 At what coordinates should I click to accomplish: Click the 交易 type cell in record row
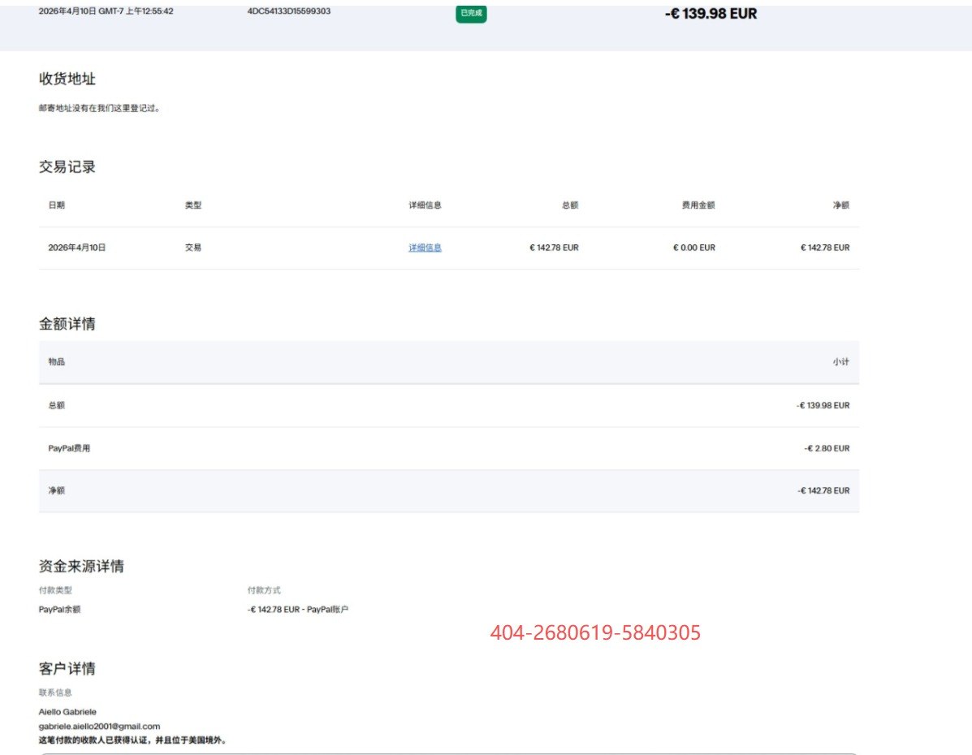pos(193,248)
